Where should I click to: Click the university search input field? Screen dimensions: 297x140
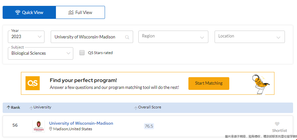(x=88, y=37)
